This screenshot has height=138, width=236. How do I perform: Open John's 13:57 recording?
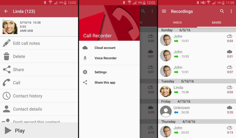click(x=197, y=40)
